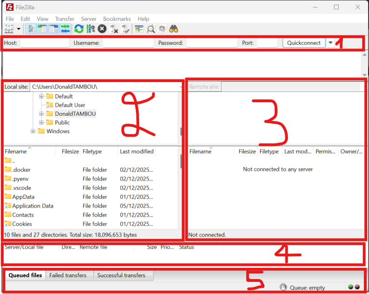
Task: Open the View menu
Action: 43,19
